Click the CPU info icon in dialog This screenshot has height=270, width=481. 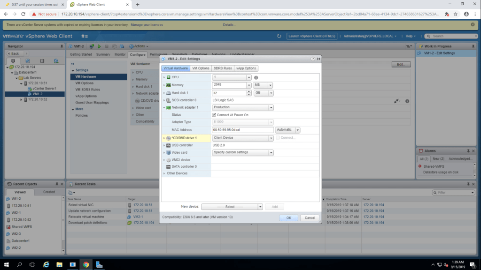point(256,77)
